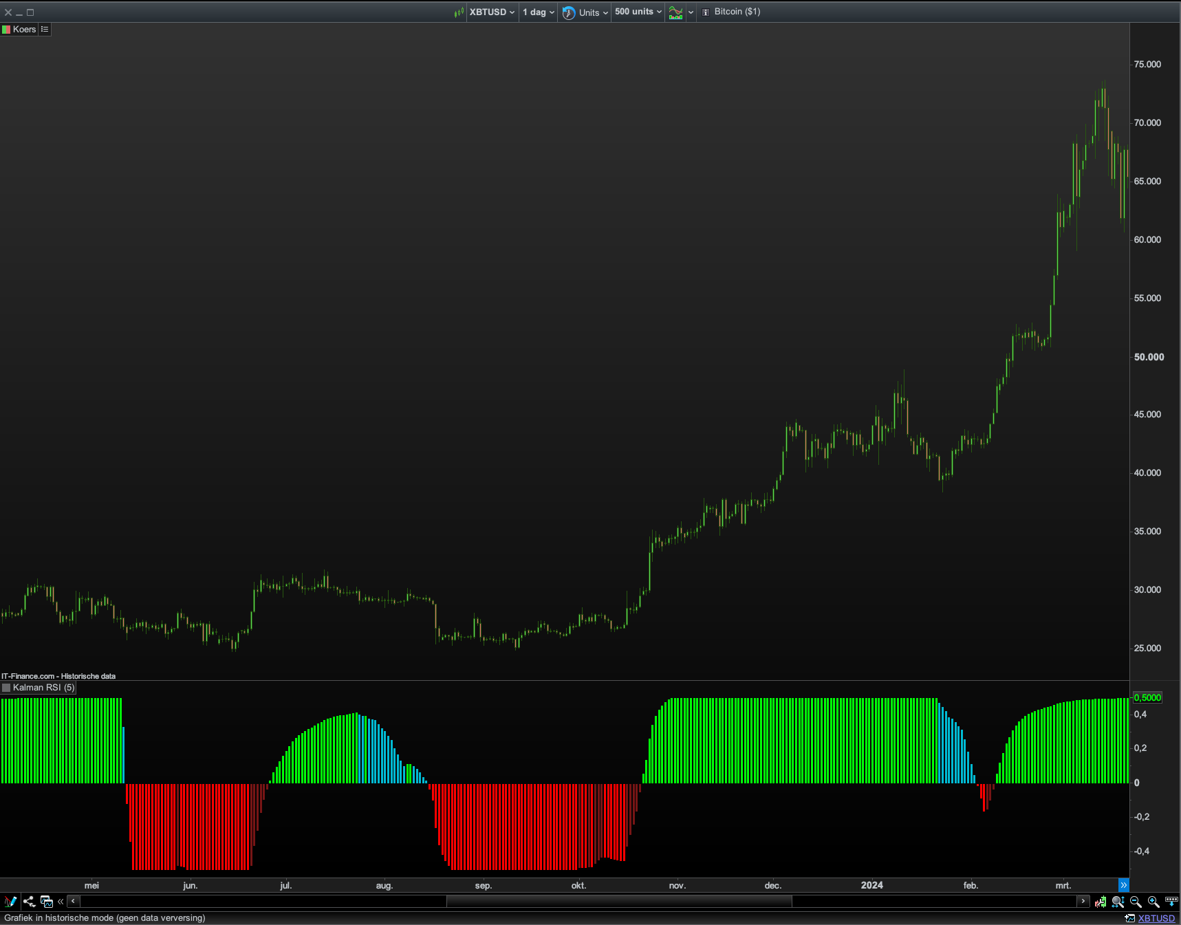Click the horizontal time scrollbar thumb
This screenshot has height=925, width=1181.
(x=619, y=901)
